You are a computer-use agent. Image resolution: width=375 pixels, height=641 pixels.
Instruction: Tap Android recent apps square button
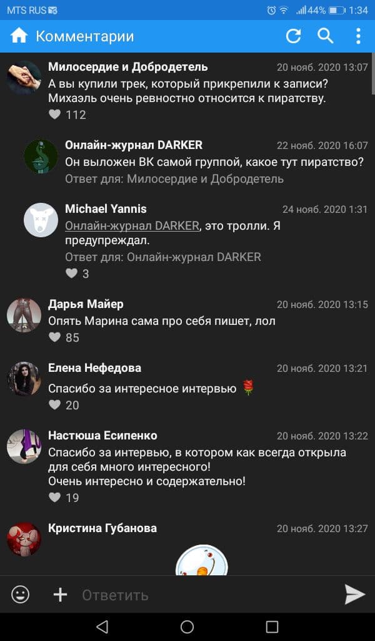tap(272, 626)
